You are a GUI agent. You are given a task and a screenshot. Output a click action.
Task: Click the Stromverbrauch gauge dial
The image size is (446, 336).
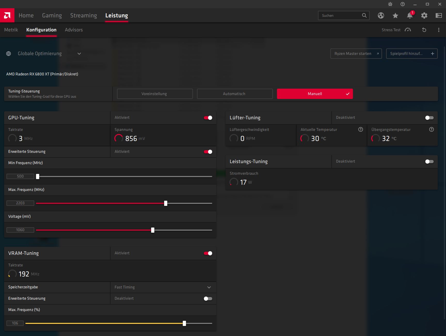pyautogui.click(x=234, y=182)
